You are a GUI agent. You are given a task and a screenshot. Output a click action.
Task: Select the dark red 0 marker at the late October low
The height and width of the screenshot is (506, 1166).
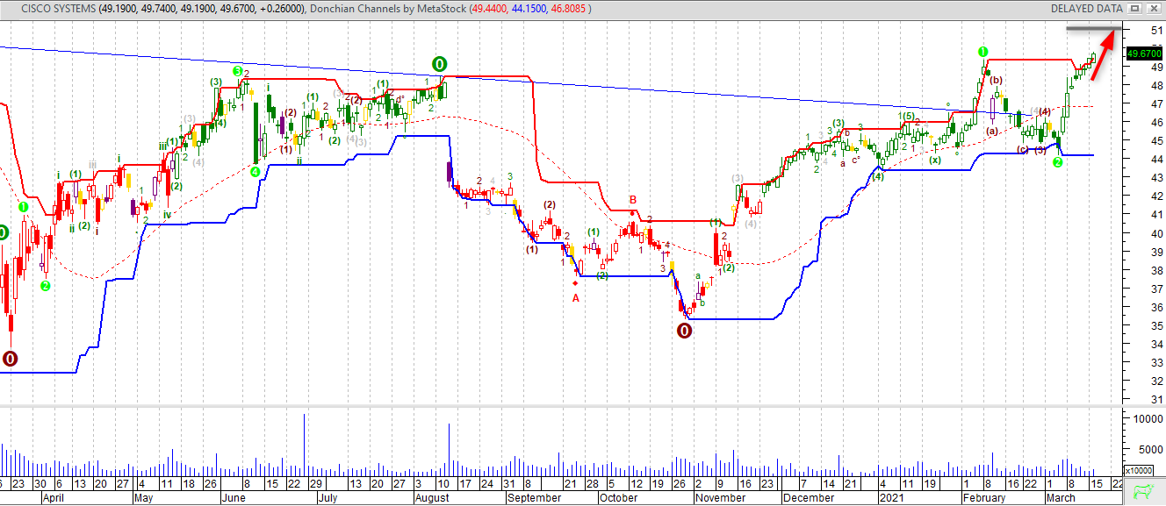pos(684,331)
